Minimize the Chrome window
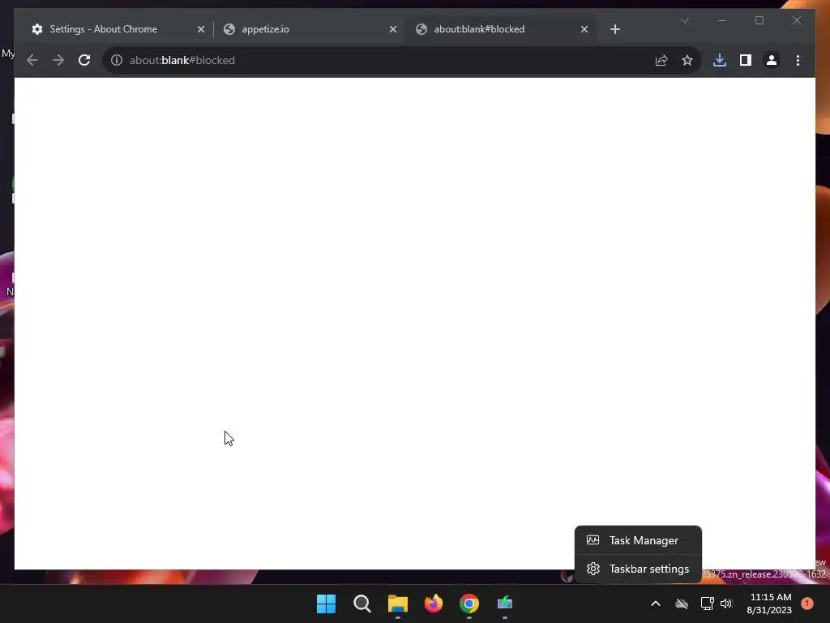 pos(722,20)
